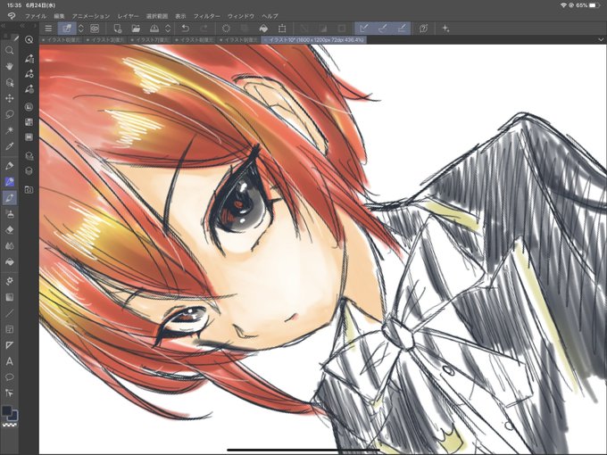This screenshot has width=607, height=455.
Task: Select the Text tool
Action: click(9, 361)
